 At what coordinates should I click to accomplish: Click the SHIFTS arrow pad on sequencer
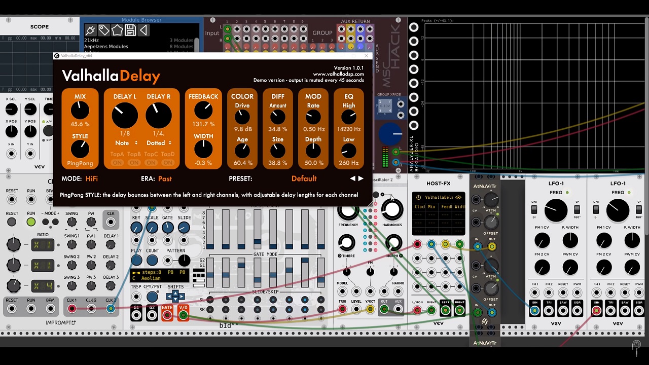point(175,297)
